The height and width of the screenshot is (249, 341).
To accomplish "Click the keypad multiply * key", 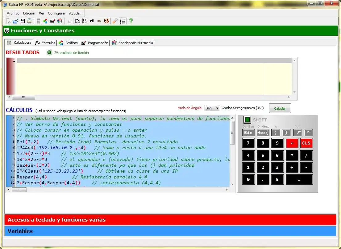I will 292,155.
